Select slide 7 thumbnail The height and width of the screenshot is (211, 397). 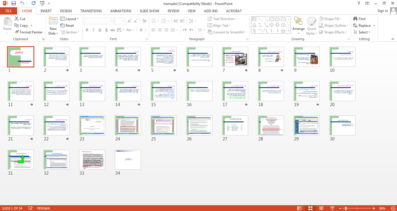coord(235,57)
